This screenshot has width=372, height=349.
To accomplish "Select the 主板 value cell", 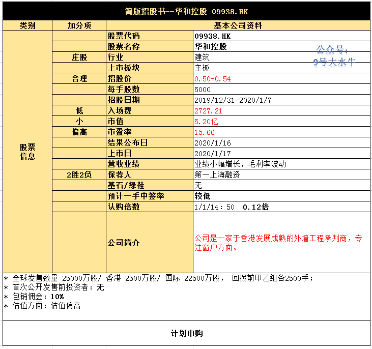I will pyautogui.click(x=281, y=68).
